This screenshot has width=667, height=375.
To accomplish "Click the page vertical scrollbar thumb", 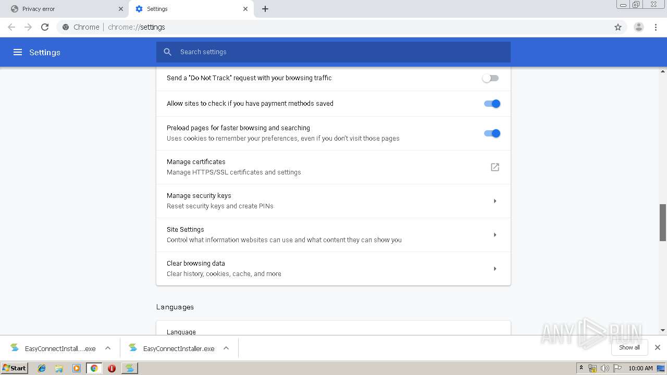I will pyautogui.click(x=663, y=222).
